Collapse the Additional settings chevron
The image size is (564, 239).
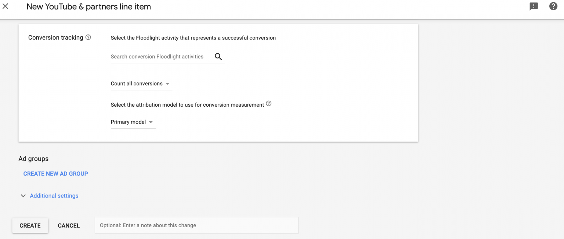click(x=23, y=196)
